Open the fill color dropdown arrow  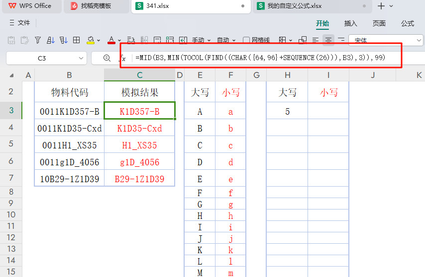coord(99,41)
